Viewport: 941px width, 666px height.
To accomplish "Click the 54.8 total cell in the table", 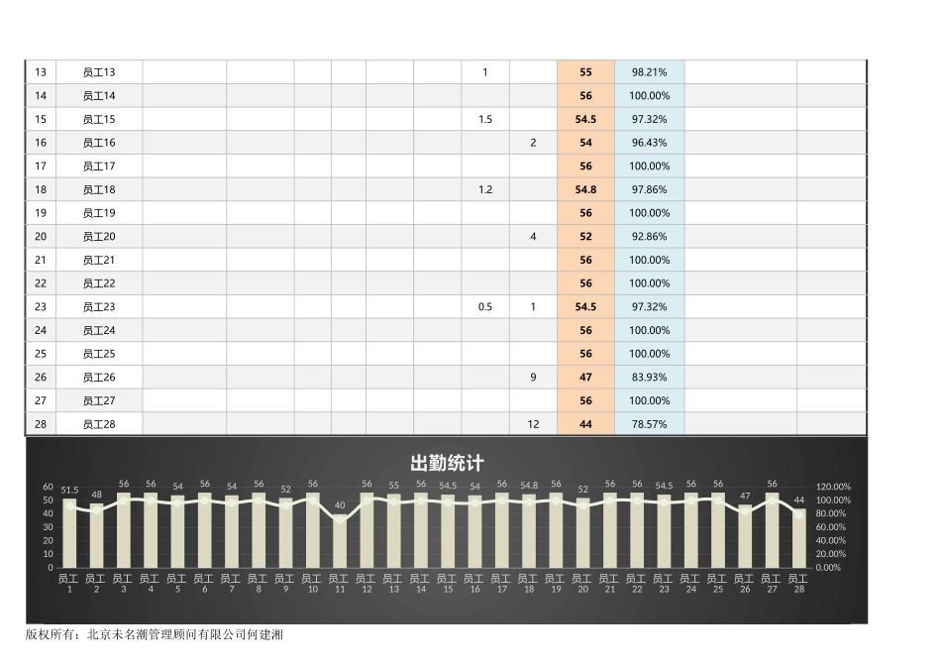I will 585,189.
